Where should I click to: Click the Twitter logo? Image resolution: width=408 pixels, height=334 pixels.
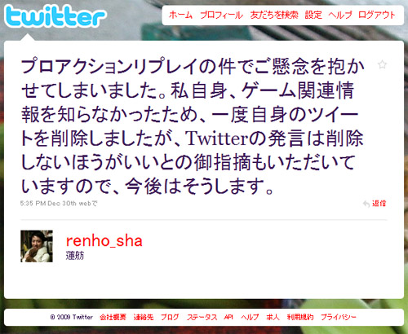pyautogui.click(x=55, y=16)
